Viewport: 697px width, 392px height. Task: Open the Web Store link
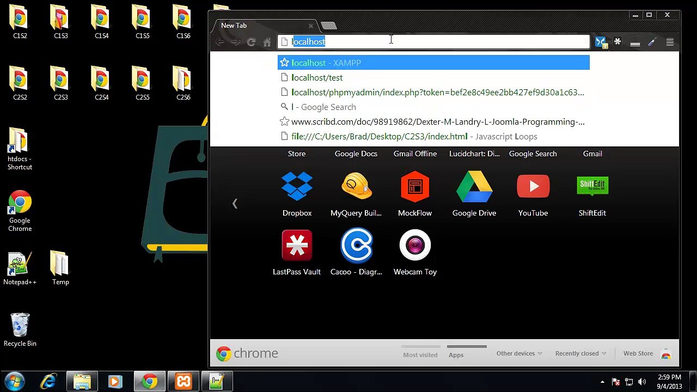[x=638, y=353]
